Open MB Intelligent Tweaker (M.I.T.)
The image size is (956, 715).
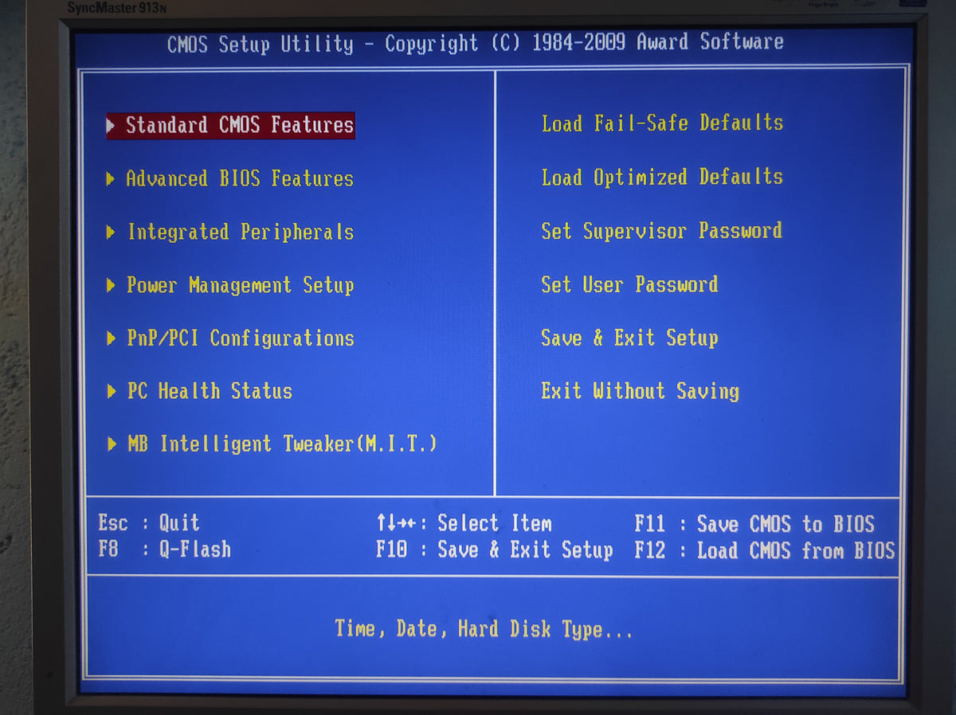[x=282, y=443]
